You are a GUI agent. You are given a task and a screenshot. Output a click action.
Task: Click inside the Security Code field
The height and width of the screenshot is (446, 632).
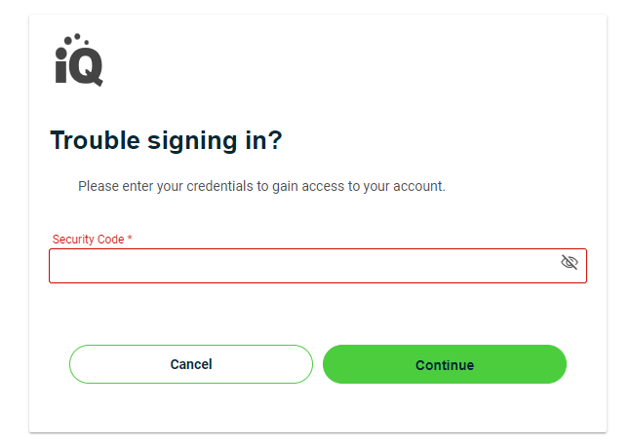[x=318, y=266]
